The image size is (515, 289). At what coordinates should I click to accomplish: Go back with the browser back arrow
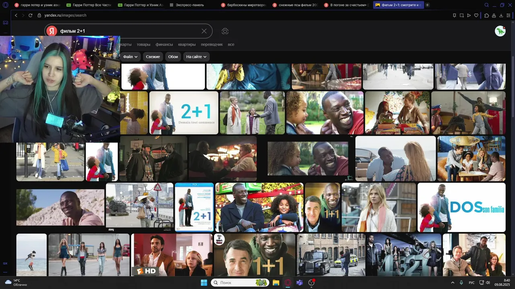[16, 15]
